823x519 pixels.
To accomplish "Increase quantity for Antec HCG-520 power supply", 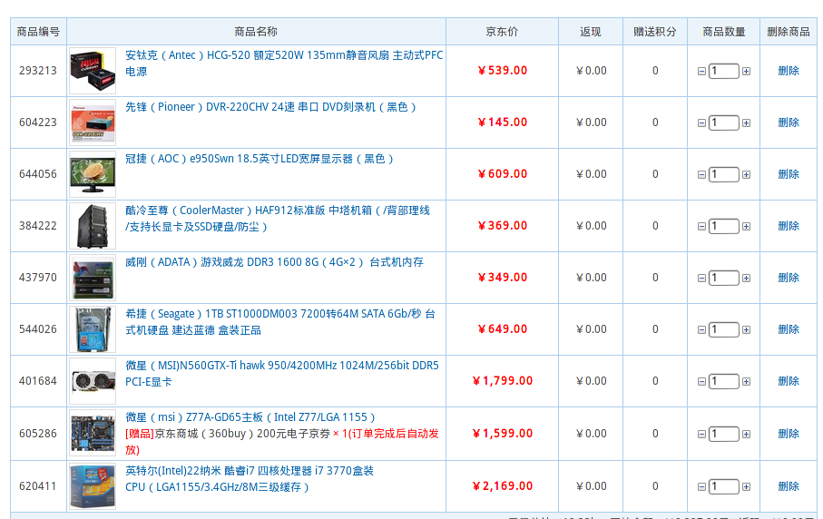I will click(x=747, y=72).
